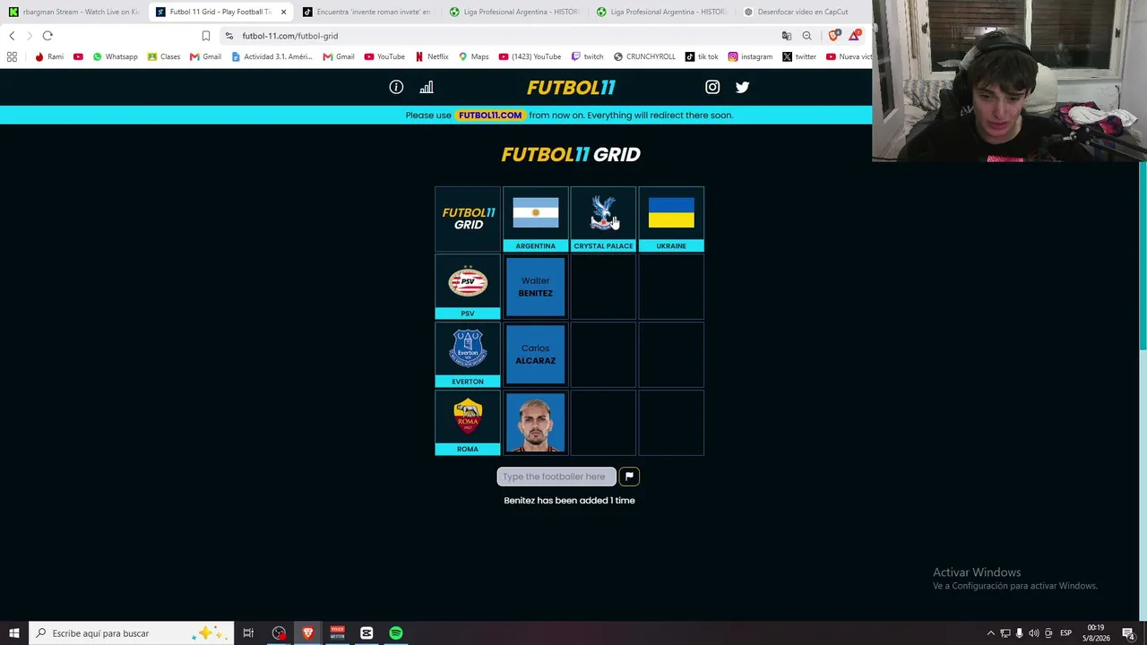
Task: Click the FUTBOL11 site logo
Action: click(x=571, y=87)
